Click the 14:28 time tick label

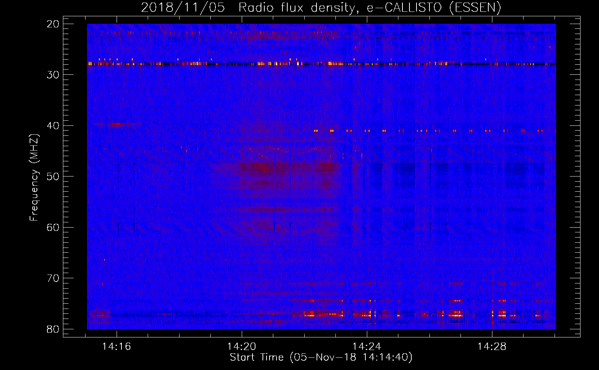[492, 347]
